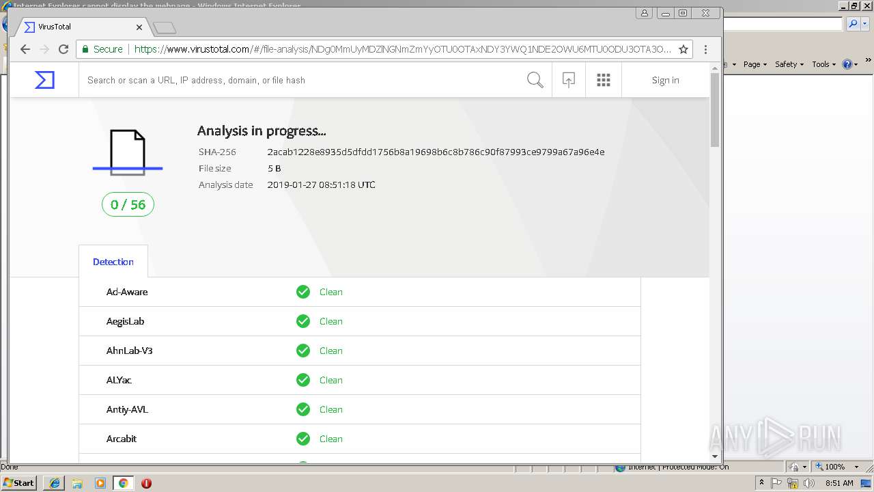Click the Ad-Aware engine name

pyautogui.click(x=127, y=292)
